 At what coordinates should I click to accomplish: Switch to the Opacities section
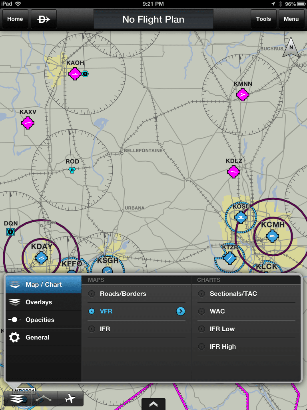click(40, 320)
